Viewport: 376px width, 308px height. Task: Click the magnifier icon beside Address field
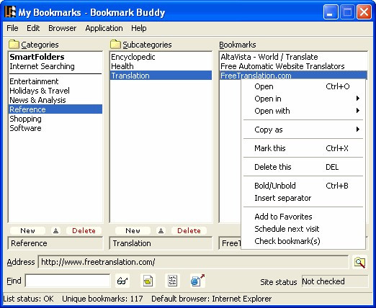pyautogui.click(x=359, y=262)
